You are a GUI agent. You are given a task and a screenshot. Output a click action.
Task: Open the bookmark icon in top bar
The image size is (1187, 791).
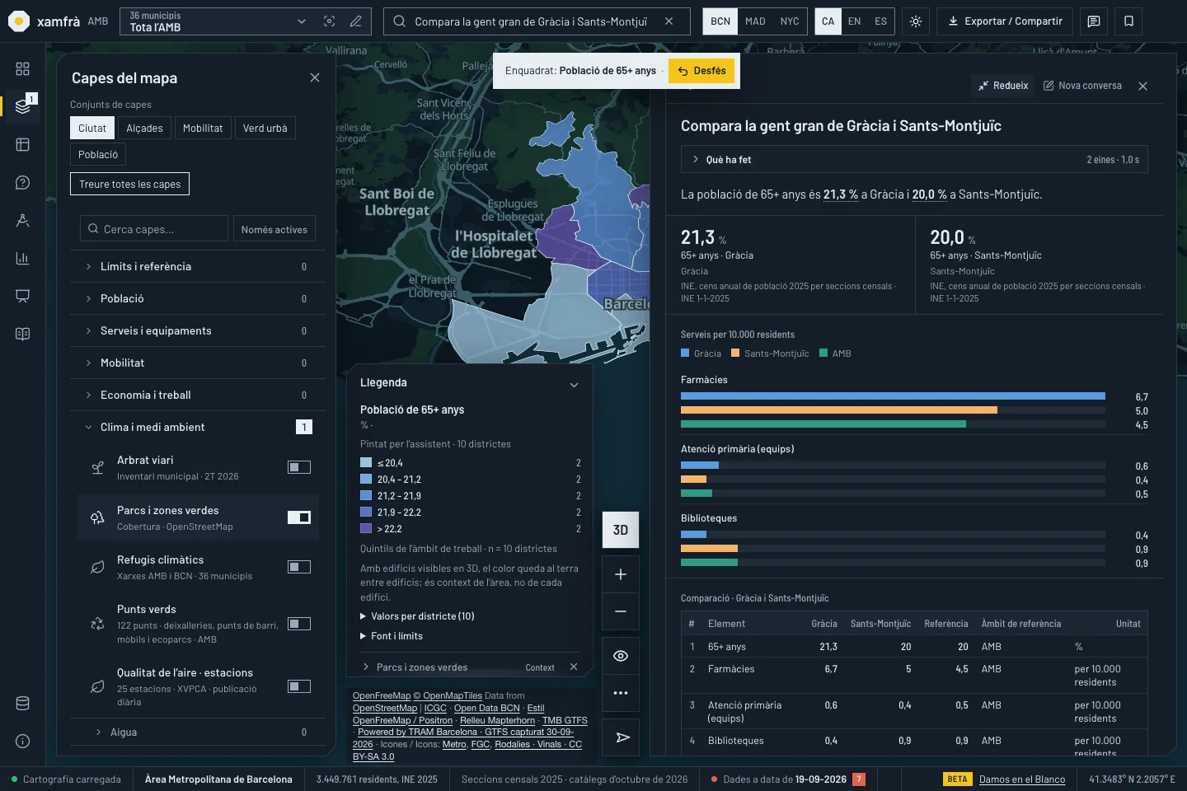tap(1128, 21)
